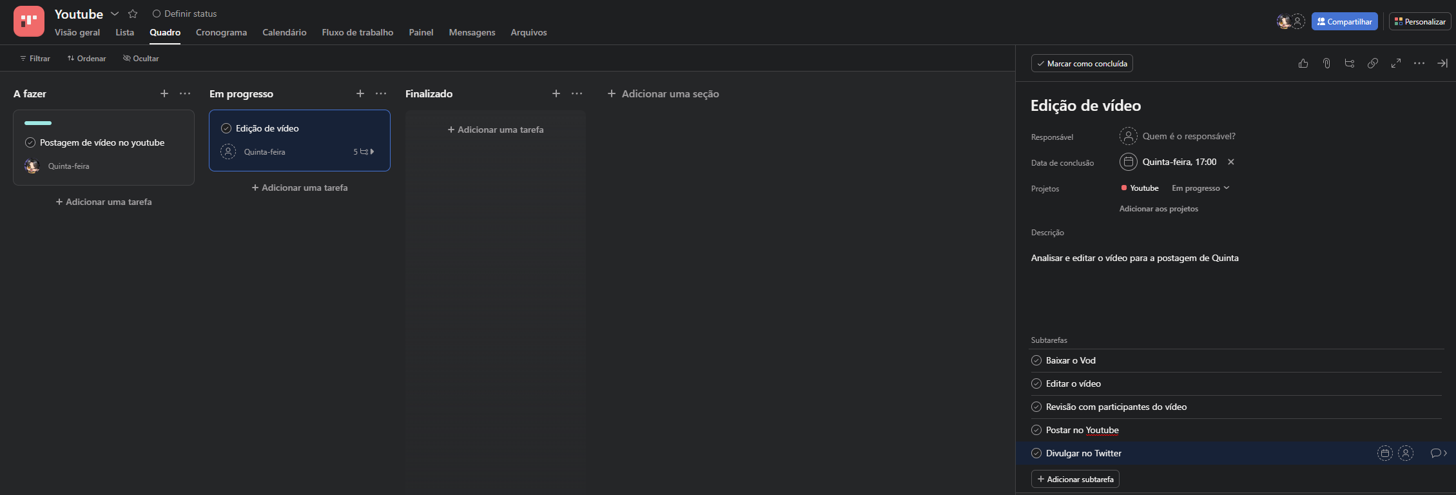Click the Edição de vídeo title field
The height and width of the screenshot is (495, 1456).
tap(1086, 106)
